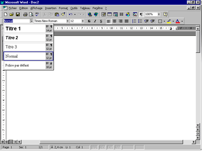Apply outside border icon
This screenshot has width=202, height=151.
[x=160, y=21]
